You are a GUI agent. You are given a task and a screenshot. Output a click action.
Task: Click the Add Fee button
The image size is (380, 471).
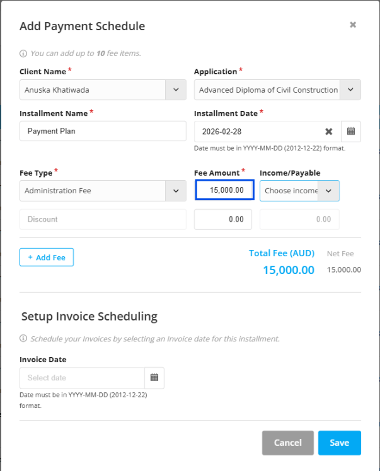click(47, 258)
